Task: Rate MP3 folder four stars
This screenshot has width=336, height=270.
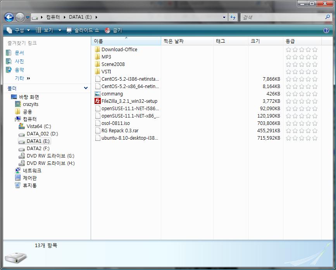Action: tap(308, 57)
